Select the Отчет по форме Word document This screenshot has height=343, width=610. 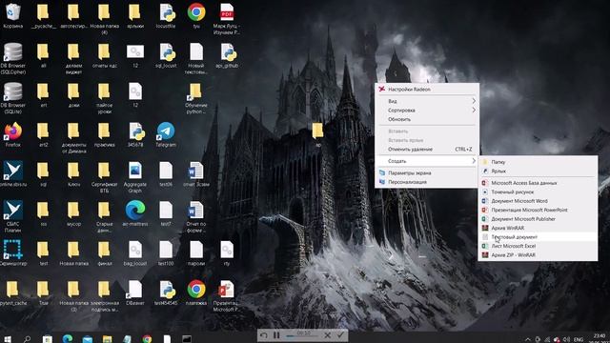(196, 216)
